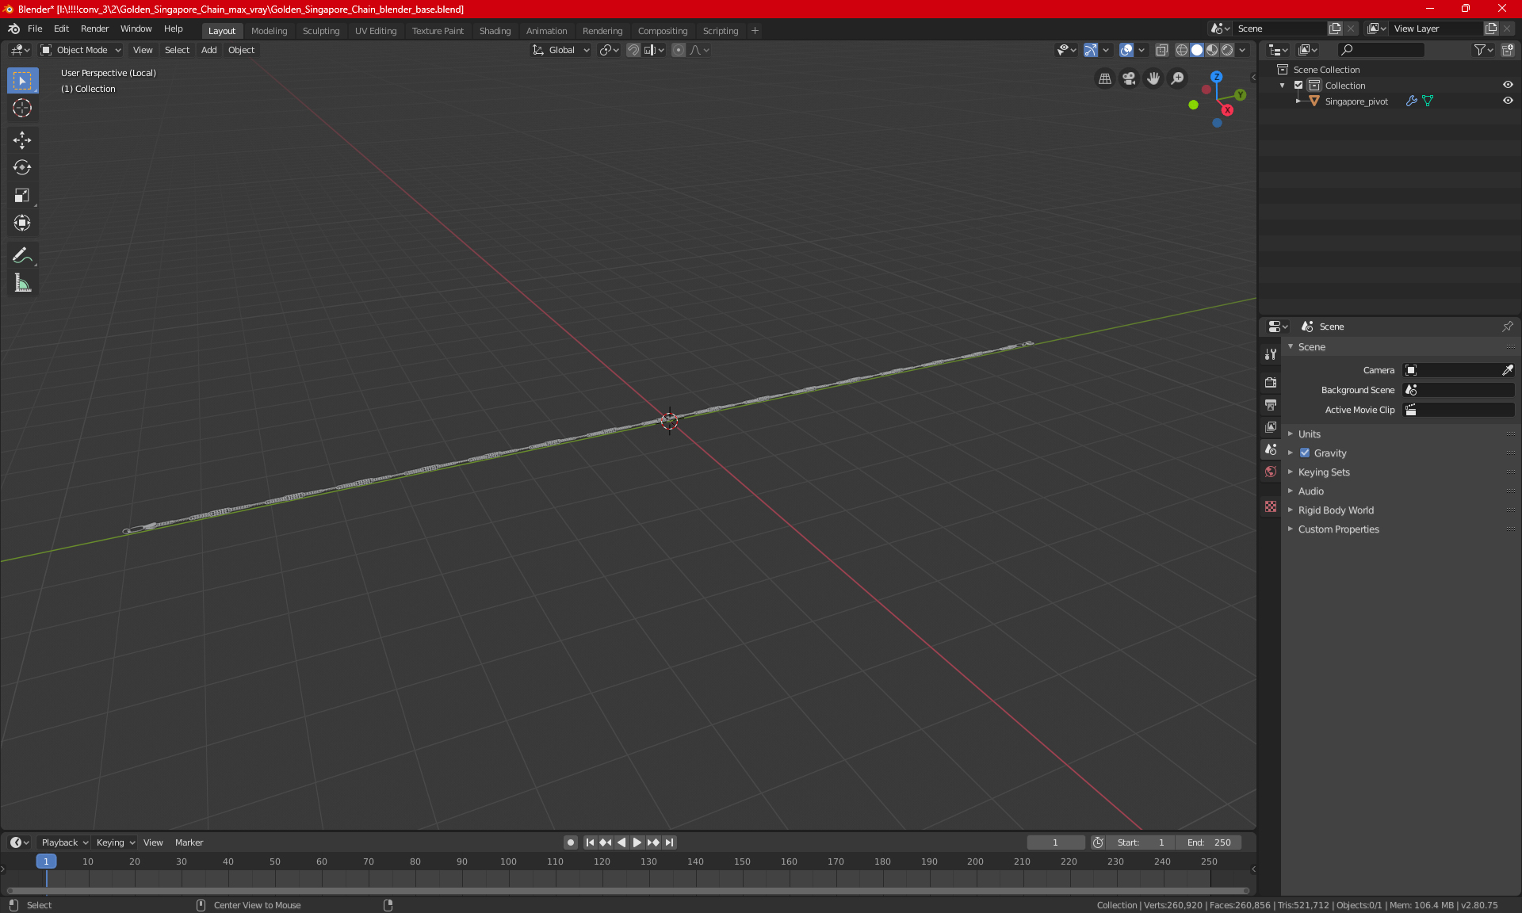
Task: Open the Render menu
Action: point(94,29)
